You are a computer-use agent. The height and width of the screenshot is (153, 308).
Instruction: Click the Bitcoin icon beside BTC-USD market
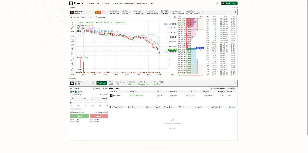click(x=72, y=12)
